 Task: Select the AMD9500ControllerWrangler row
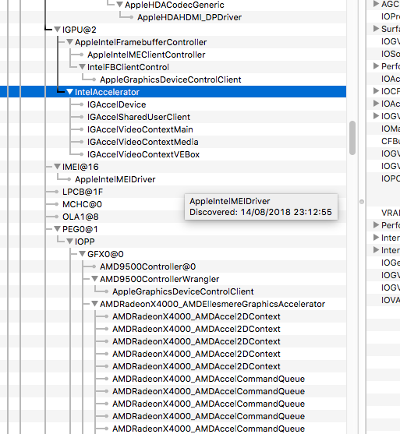(159, 279)
